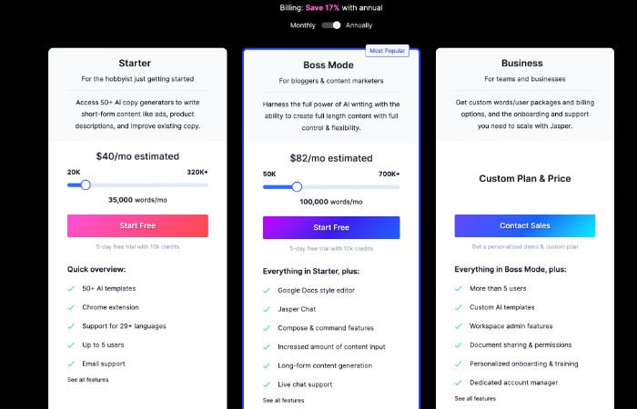
Task: Click checkmark next to Jasper Chat
Action: click(x=267, y=309)
